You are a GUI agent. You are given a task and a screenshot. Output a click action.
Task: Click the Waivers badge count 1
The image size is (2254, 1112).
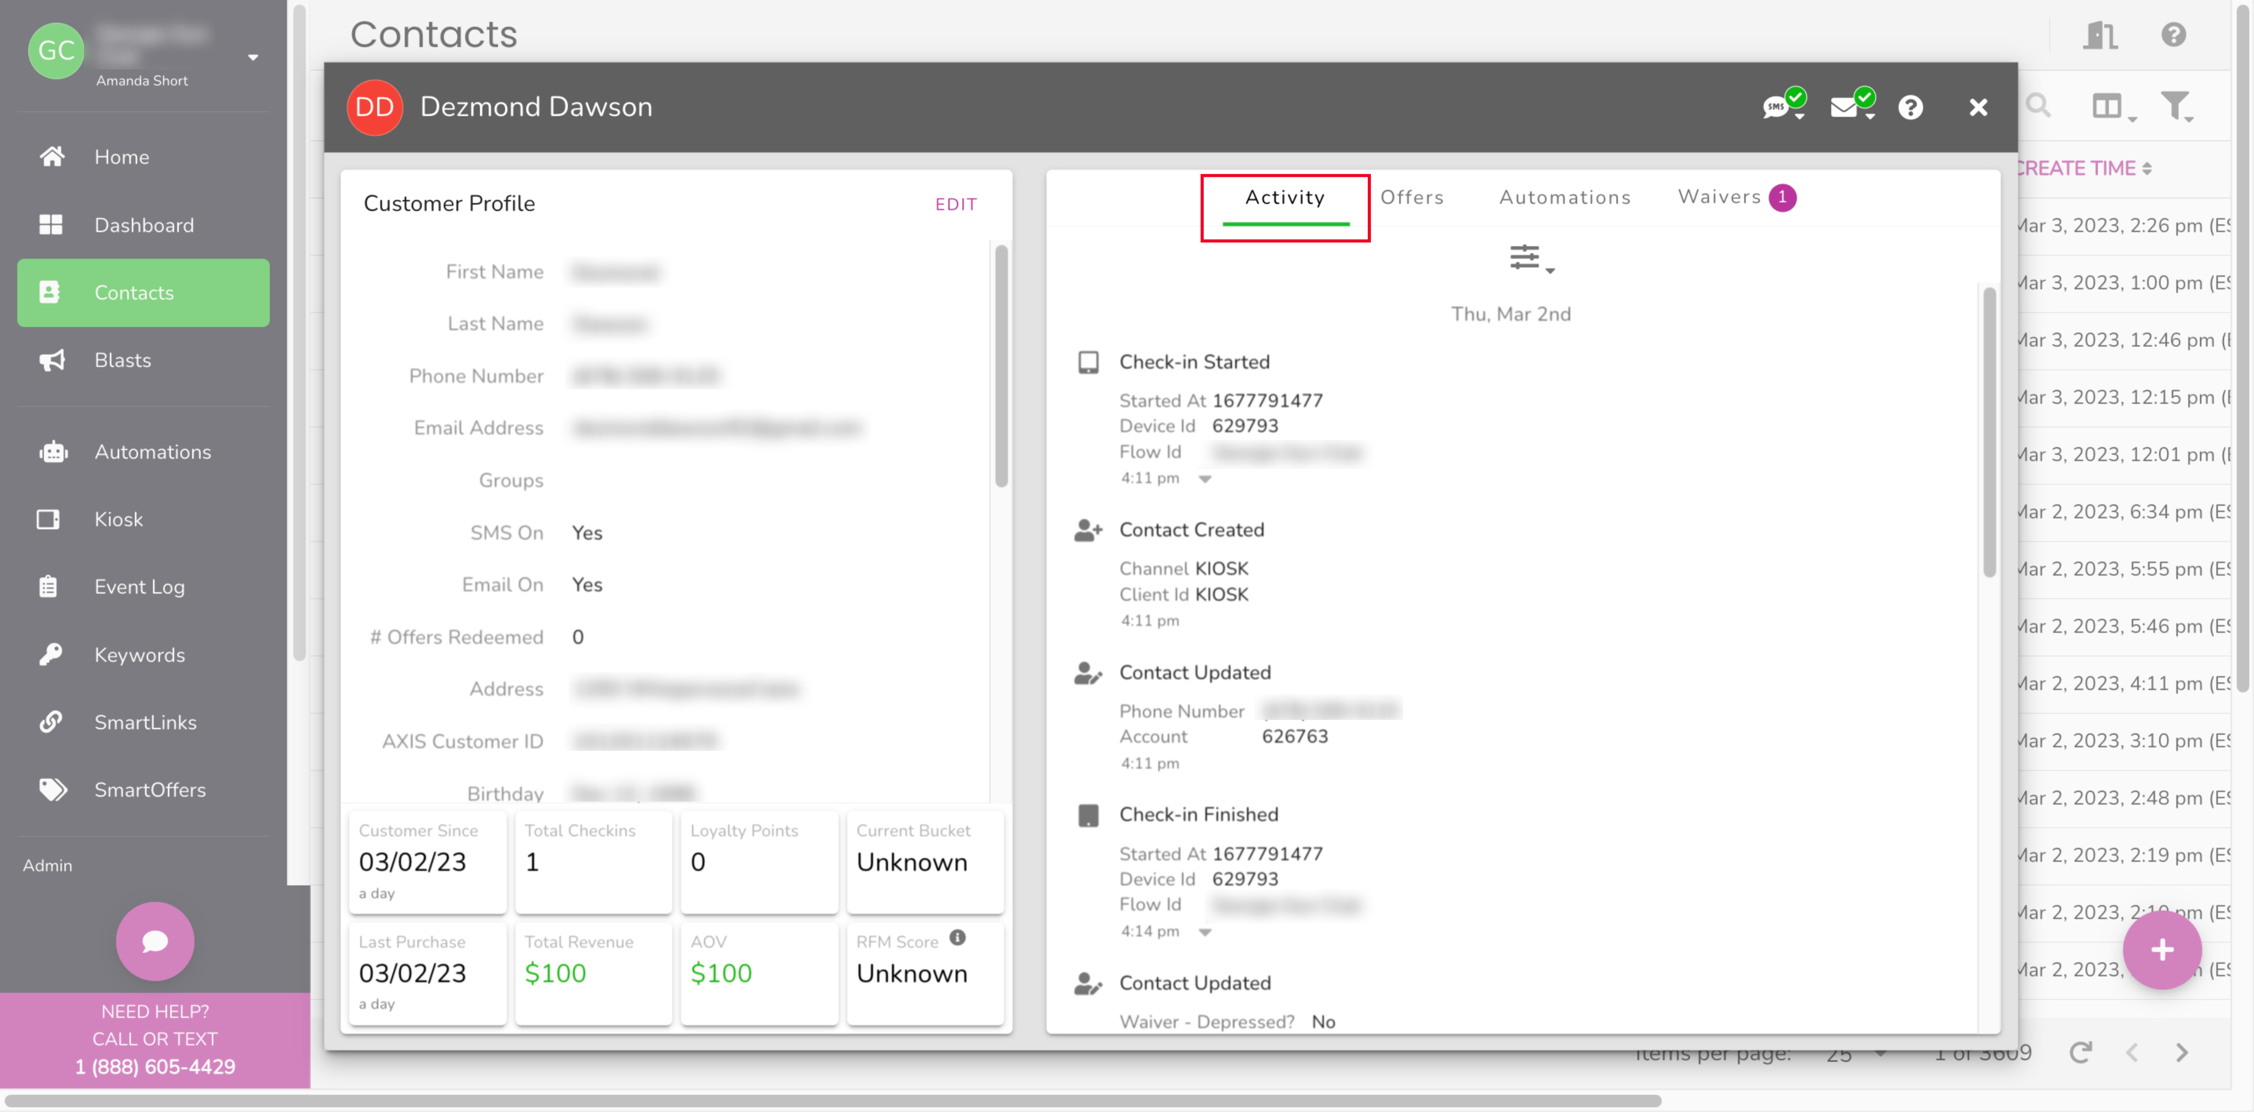(1781, 198)
